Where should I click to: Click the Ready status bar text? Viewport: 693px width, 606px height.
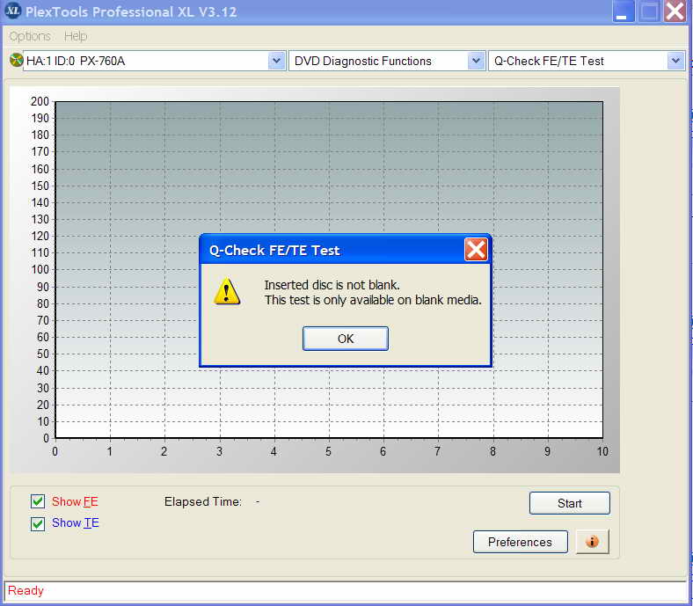[x=26, y=590]
